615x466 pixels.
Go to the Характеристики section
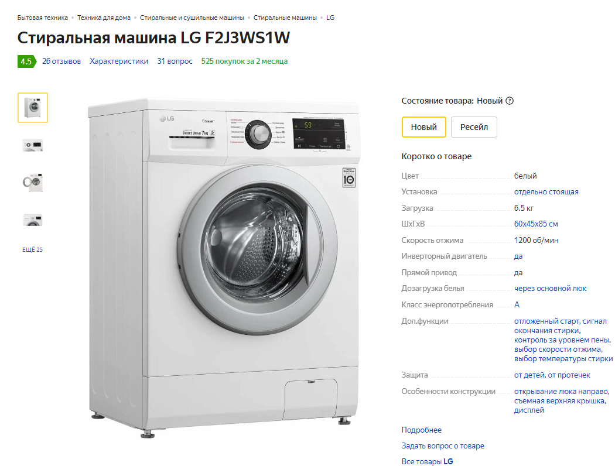[x=119, y=61]
